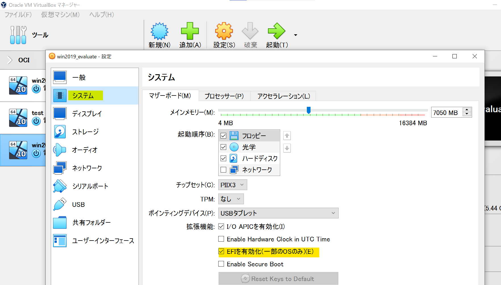Open チップセット PIIX3 dropdown
Viewport: 501px width, 285px height.
click(232, 185)
